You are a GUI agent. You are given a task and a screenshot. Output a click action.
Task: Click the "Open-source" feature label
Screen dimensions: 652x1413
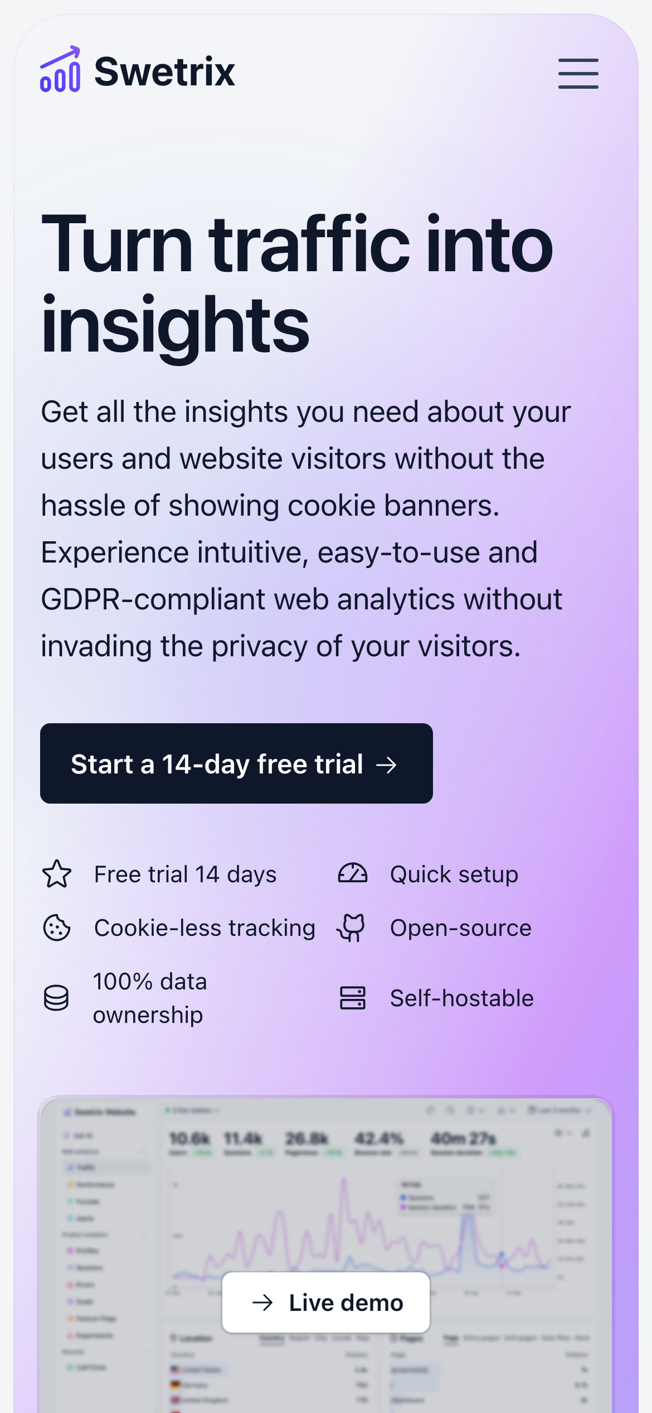pyautogui.click(x=461, y=927)
